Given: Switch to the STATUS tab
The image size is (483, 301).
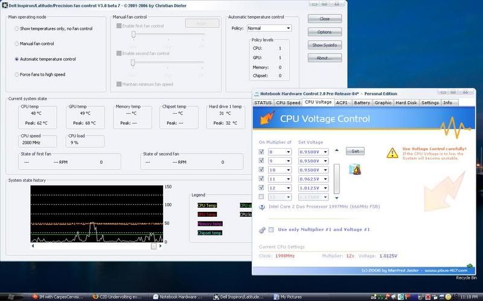Looking at the screenshot, I should [x=263, y=102].
